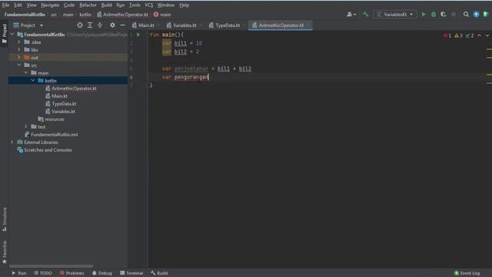Expand the test folder
492x277 pixels.
[26, 126]
